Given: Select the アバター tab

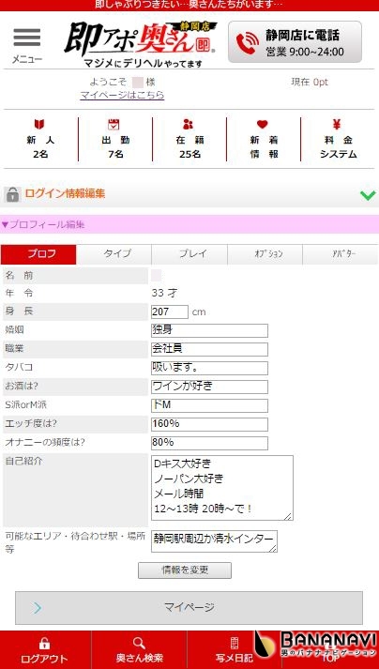Looking at the screenshot, I should click(x=341, y=254).
